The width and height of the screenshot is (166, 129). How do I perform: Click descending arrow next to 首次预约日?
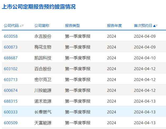tap(156, 26)
